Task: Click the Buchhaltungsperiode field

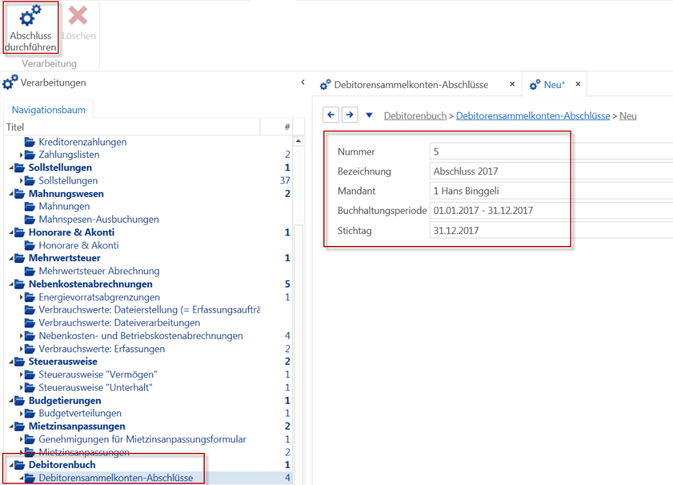Action: click(551, 211)
